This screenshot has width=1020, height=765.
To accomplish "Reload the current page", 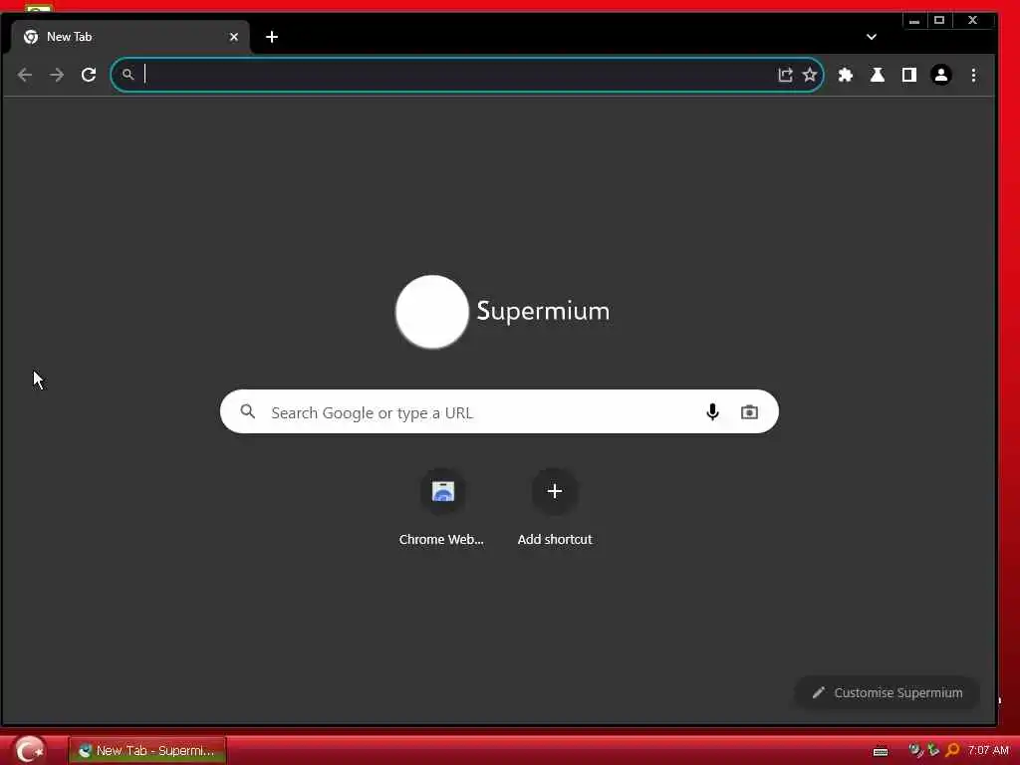I will coord(89,75).
